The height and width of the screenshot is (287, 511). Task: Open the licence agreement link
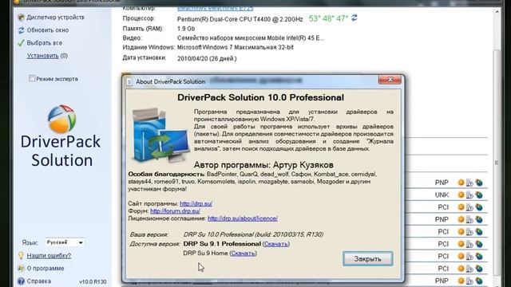[243, 218]
